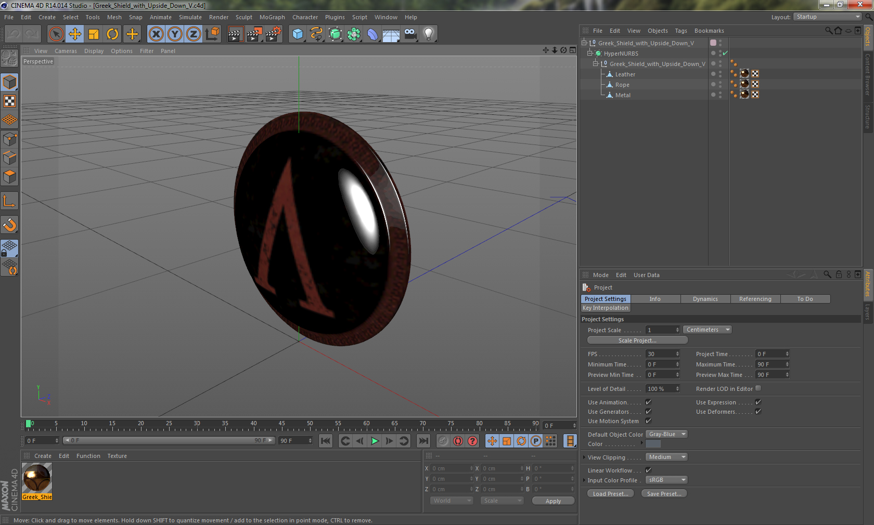Toggle Y axis lock
This screenshot has width=874, height=525.
tap(175, 34)
